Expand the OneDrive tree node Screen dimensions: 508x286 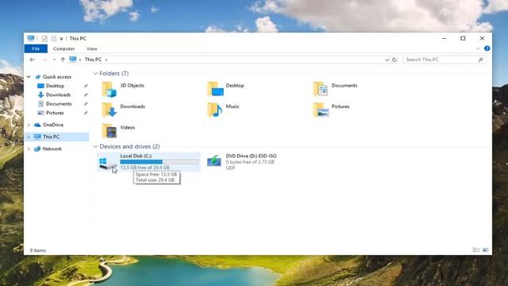coord(29,125)
